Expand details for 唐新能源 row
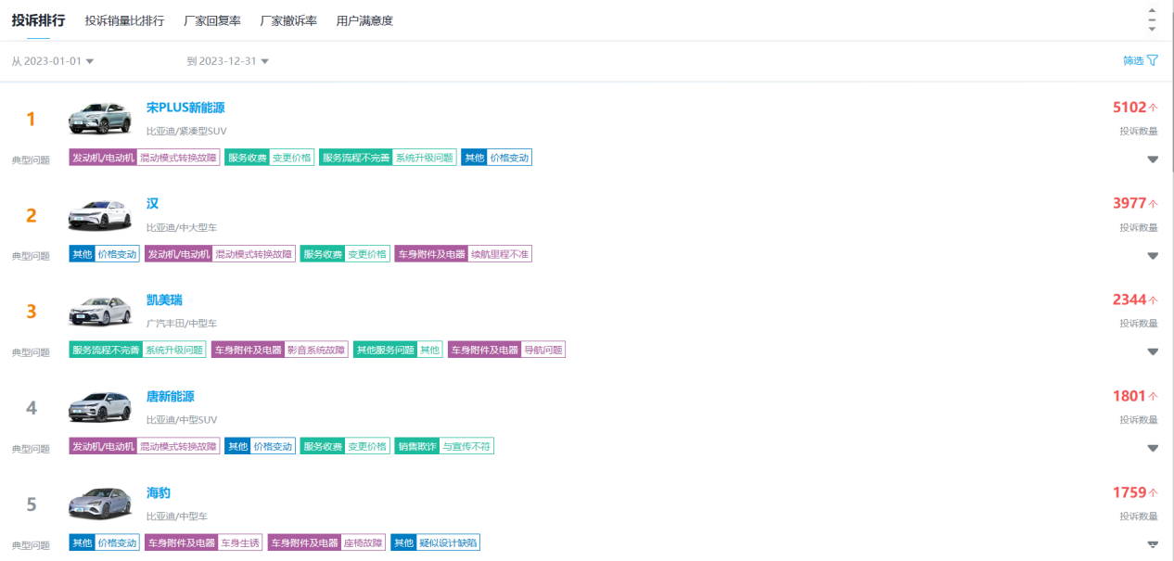This screenshot has width=1174, height=561. pos(1153,449)
